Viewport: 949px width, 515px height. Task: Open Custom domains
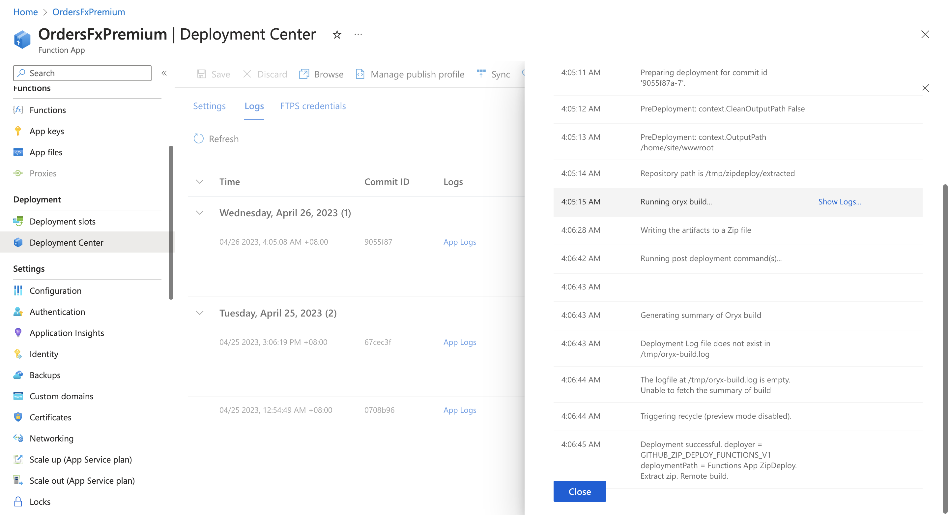pyautogui.click(x=61, y=396)
